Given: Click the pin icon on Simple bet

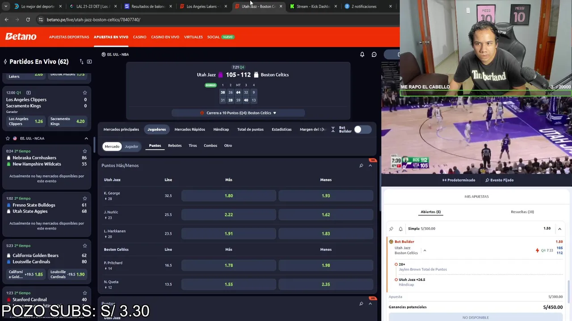Looking at the screenshot, I should pyautogui.click(x=391, y=229).
